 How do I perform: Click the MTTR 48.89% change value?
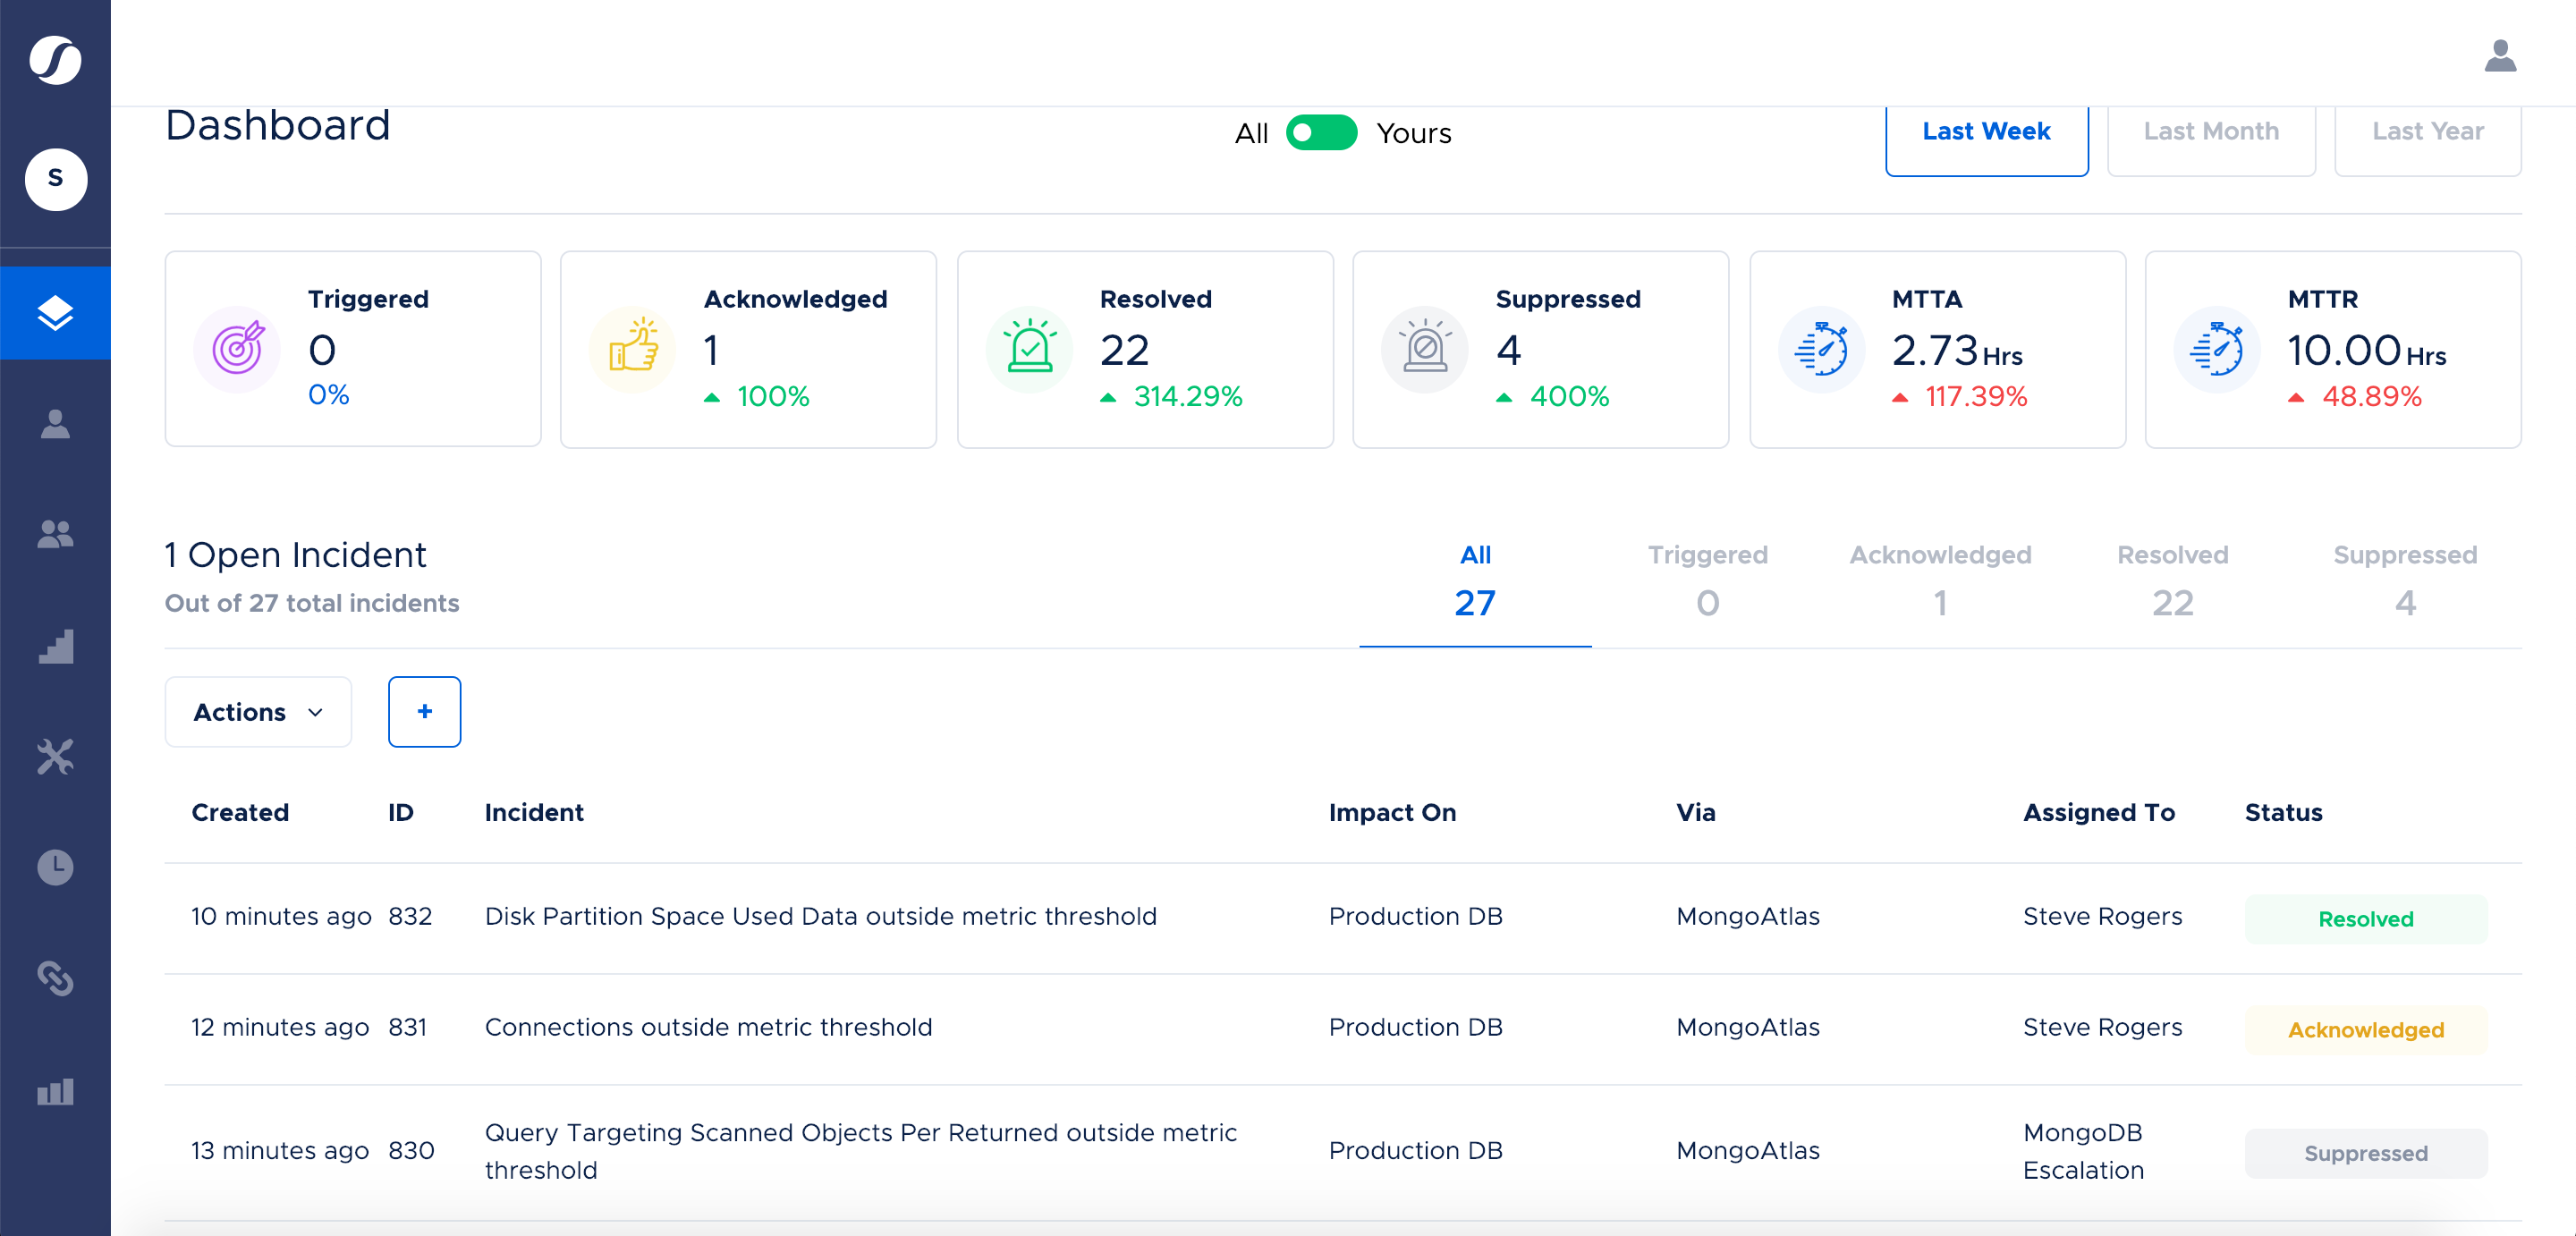(2371, 396)
